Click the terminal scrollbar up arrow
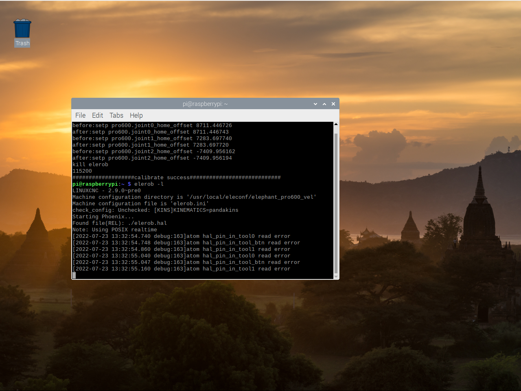The width and height of the screenshot is (521, 391). (x=336, y=124)
